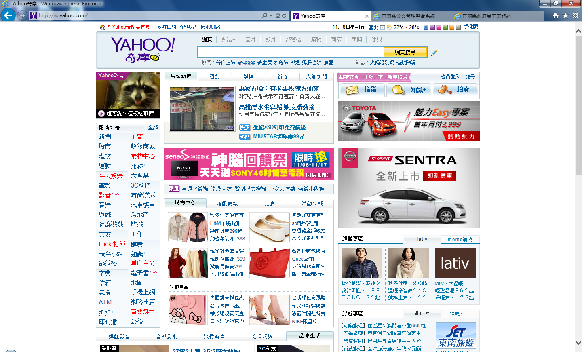Click the dark lativ logo tile

(455, 263)
